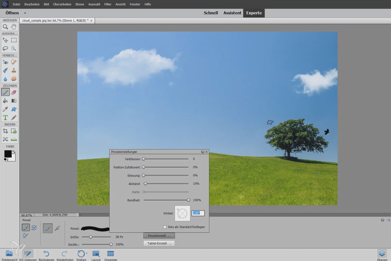Activate the Horizontal Type tool
The height and width of the screenshot is (261, 391).
click(x=5, y=117)
